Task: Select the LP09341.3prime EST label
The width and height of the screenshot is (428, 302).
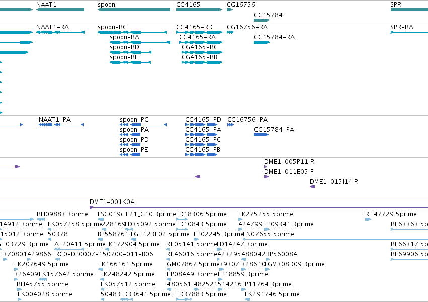Action: coord(289,224)
